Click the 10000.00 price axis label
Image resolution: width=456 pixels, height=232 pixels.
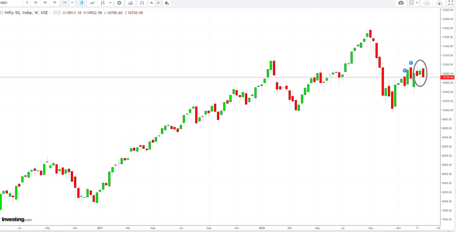448,110
